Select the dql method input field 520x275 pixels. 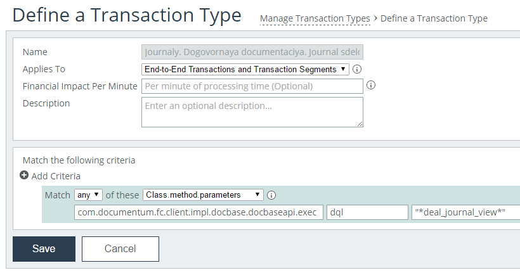point(367,212)
